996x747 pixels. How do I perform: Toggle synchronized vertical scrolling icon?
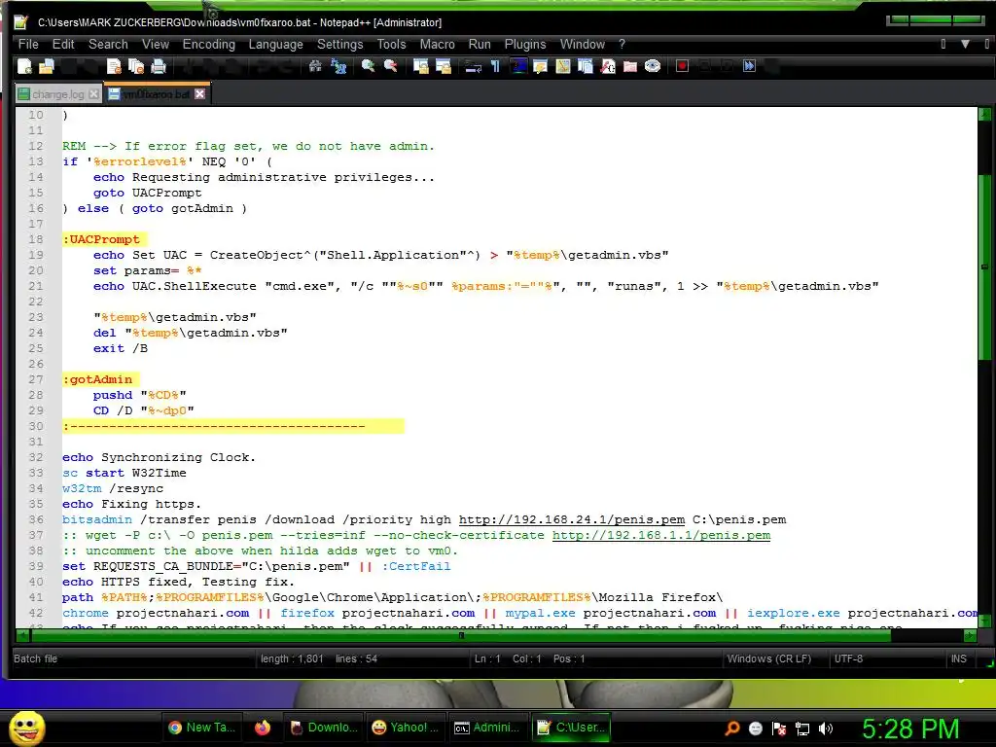420,66
